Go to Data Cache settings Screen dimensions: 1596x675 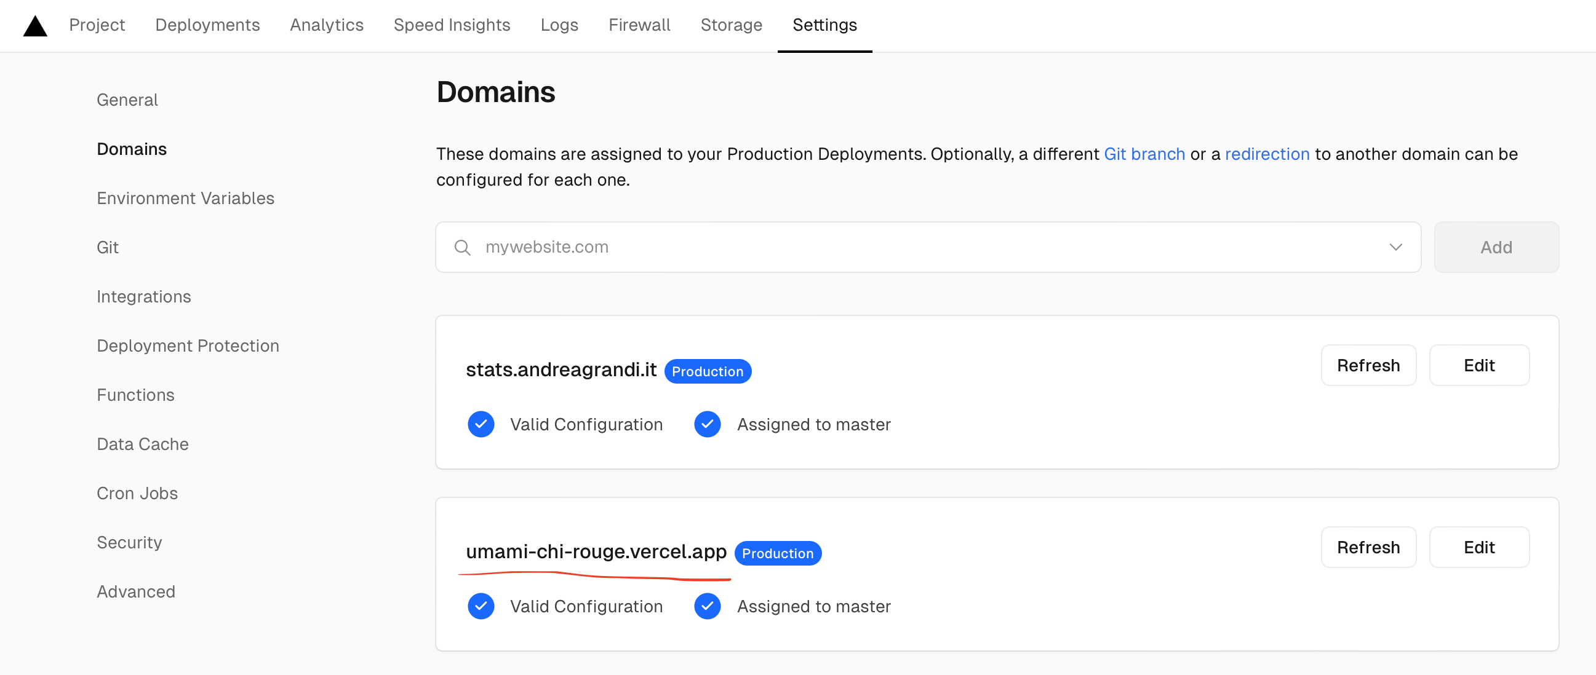click(x=143, y=444)
